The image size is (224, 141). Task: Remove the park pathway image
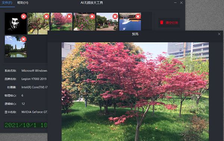pos(115,16)
